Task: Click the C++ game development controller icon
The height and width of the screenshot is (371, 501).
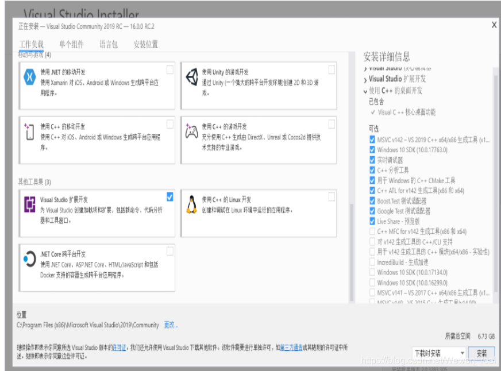Action: (x=192, y=131)
